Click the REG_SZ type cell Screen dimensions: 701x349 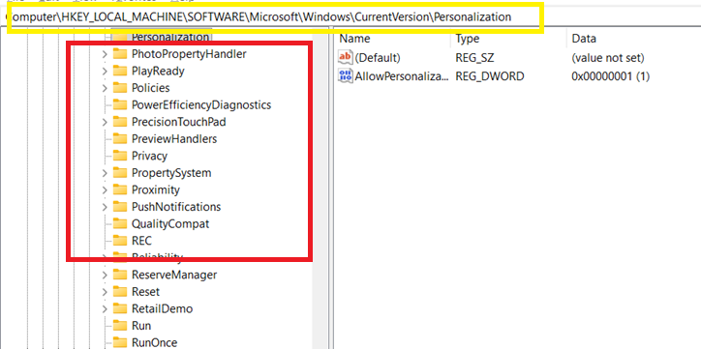tap(474, 58)
